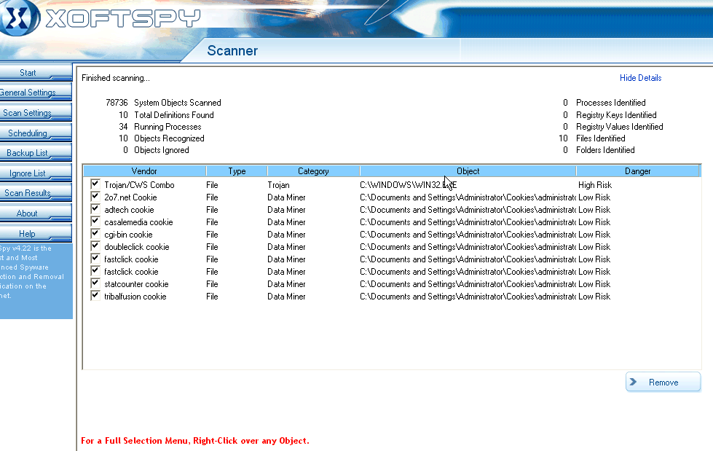Select the adtech cookie row
713x451 pixels.
391,209
